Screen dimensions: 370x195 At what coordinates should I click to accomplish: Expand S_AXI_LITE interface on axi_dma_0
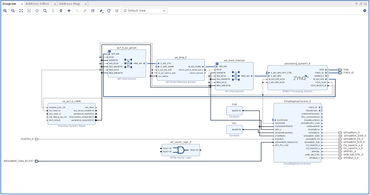click(x=158, y=63)
